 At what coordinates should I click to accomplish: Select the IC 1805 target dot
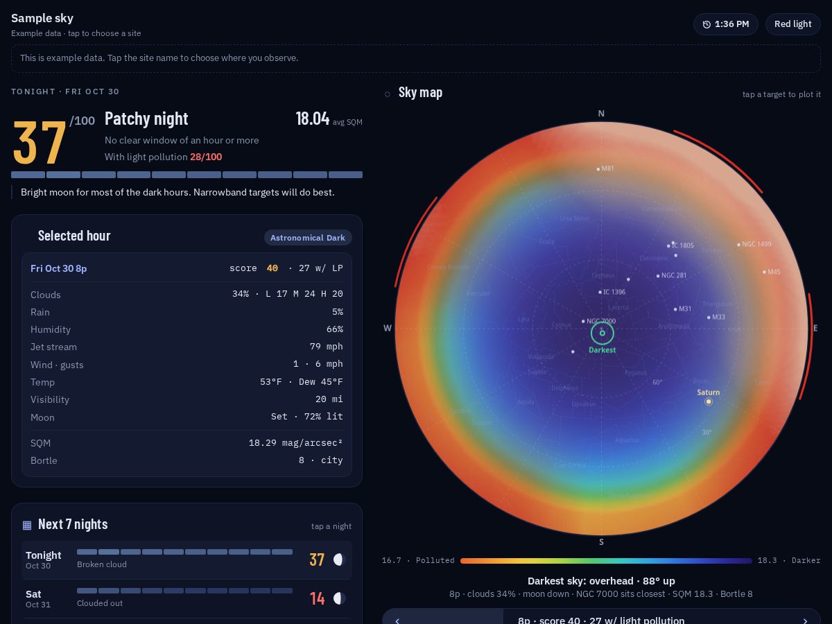pos(670,245)
